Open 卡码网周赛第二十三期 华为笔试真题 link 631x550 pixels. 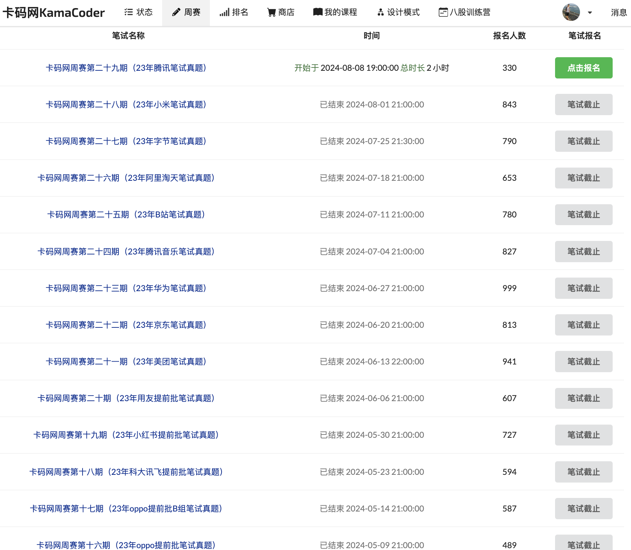point(126,288)
